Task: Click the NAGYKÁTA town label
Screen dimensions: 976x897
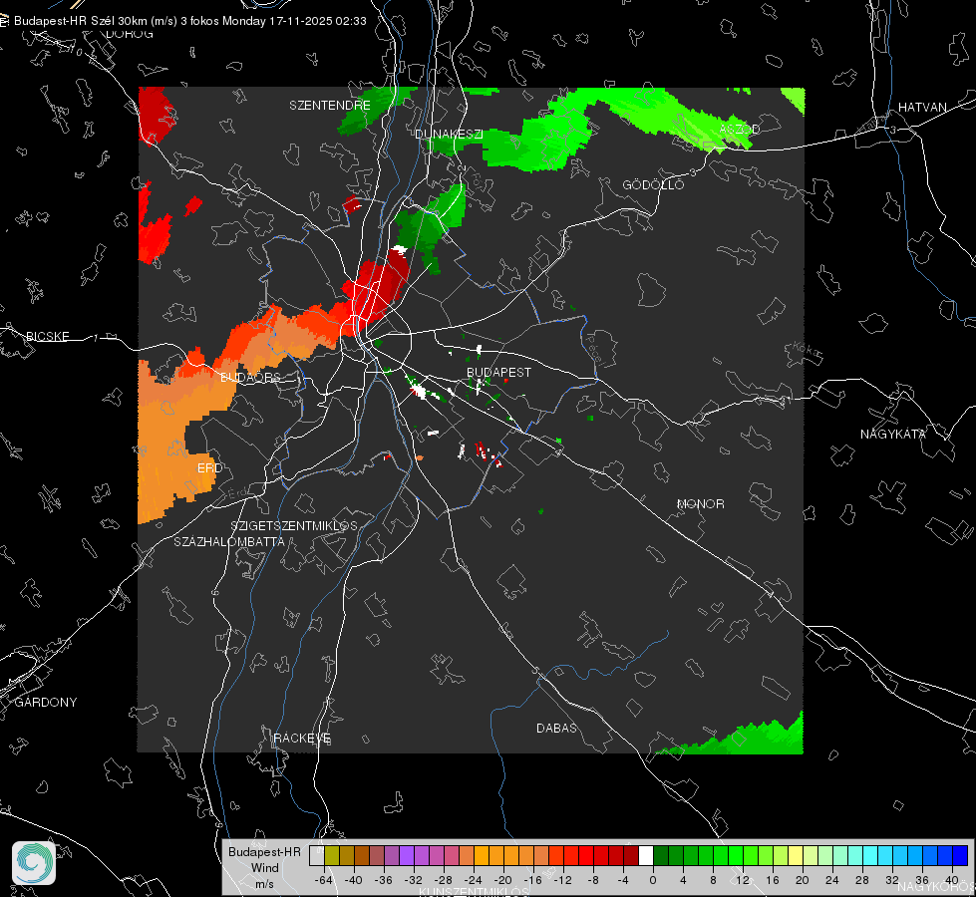Action: (x=892, y=434)
